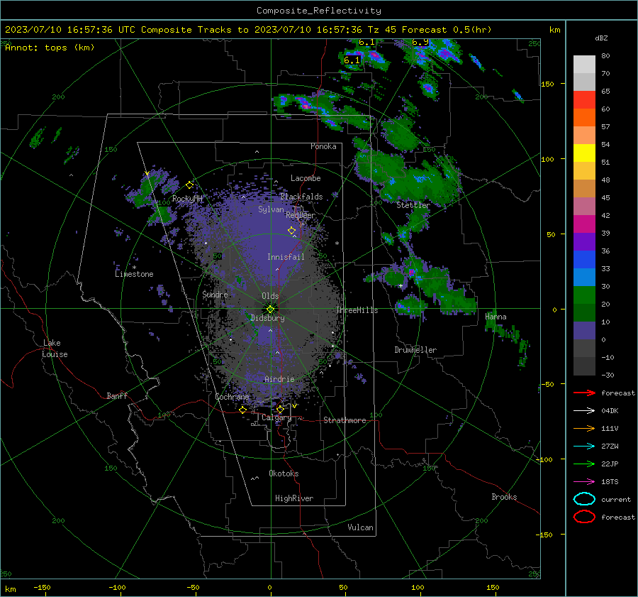Image resolution: width=638 pixels, height=597 pixels.
Task: Pick the orange 60–57 dBZ swatch
Action: pyautogui.click(x=584, y=118)
